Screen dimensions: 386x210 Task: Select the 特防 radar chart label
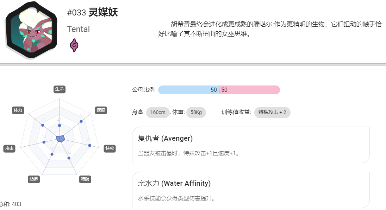[85, 179]
